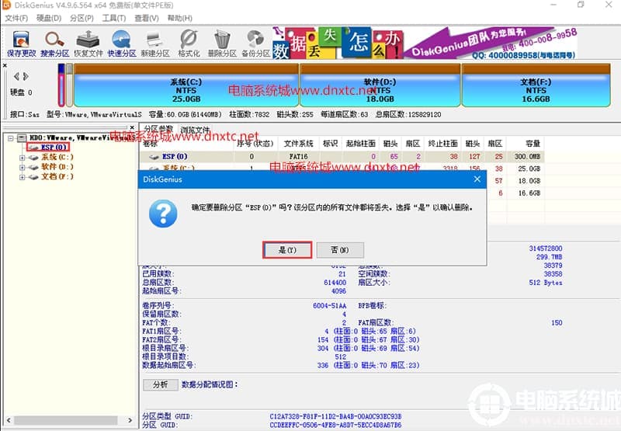Image resolution: width=621 pixels, height=431 pixels.
Task: Click the 容量 column header
Action: coord(533,144)
